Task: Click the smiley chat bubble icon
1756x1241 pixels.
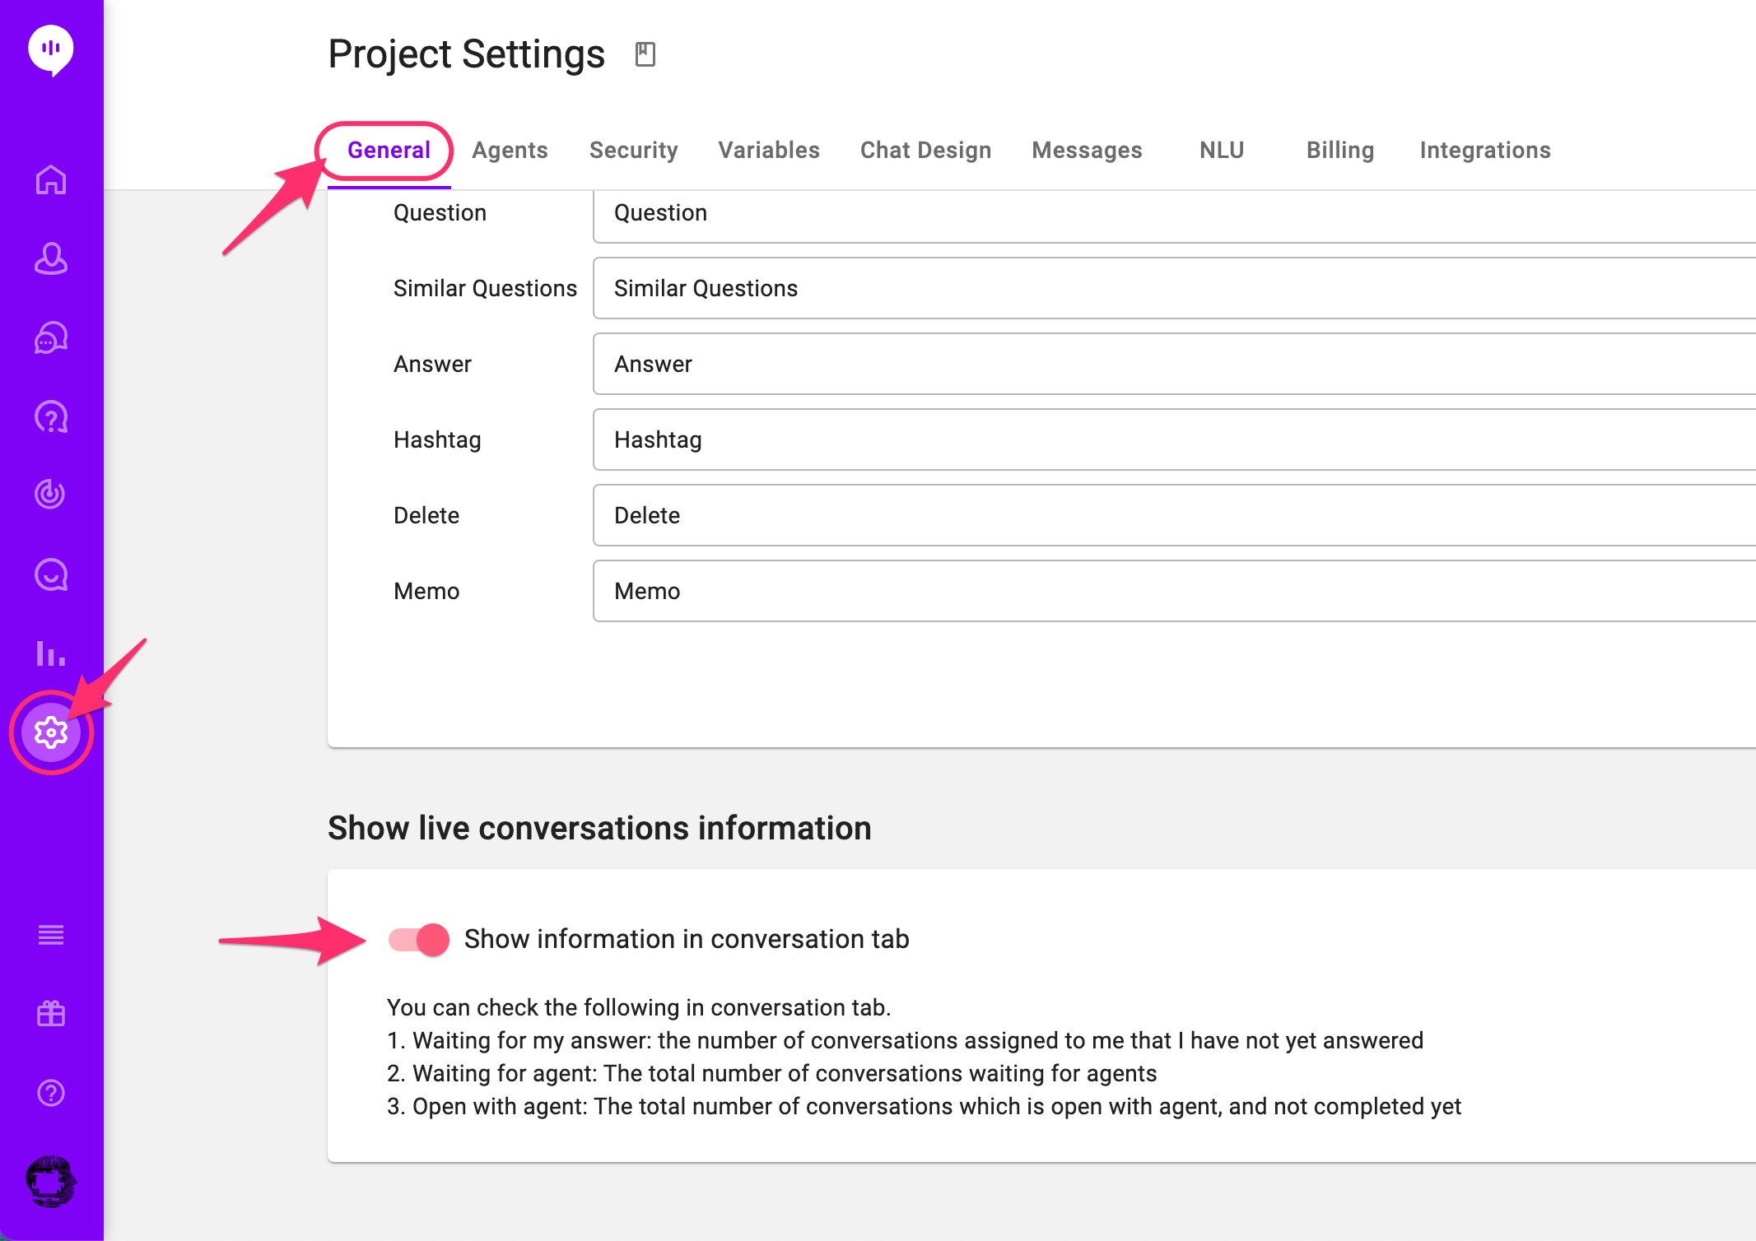Action: pos(51,575)
